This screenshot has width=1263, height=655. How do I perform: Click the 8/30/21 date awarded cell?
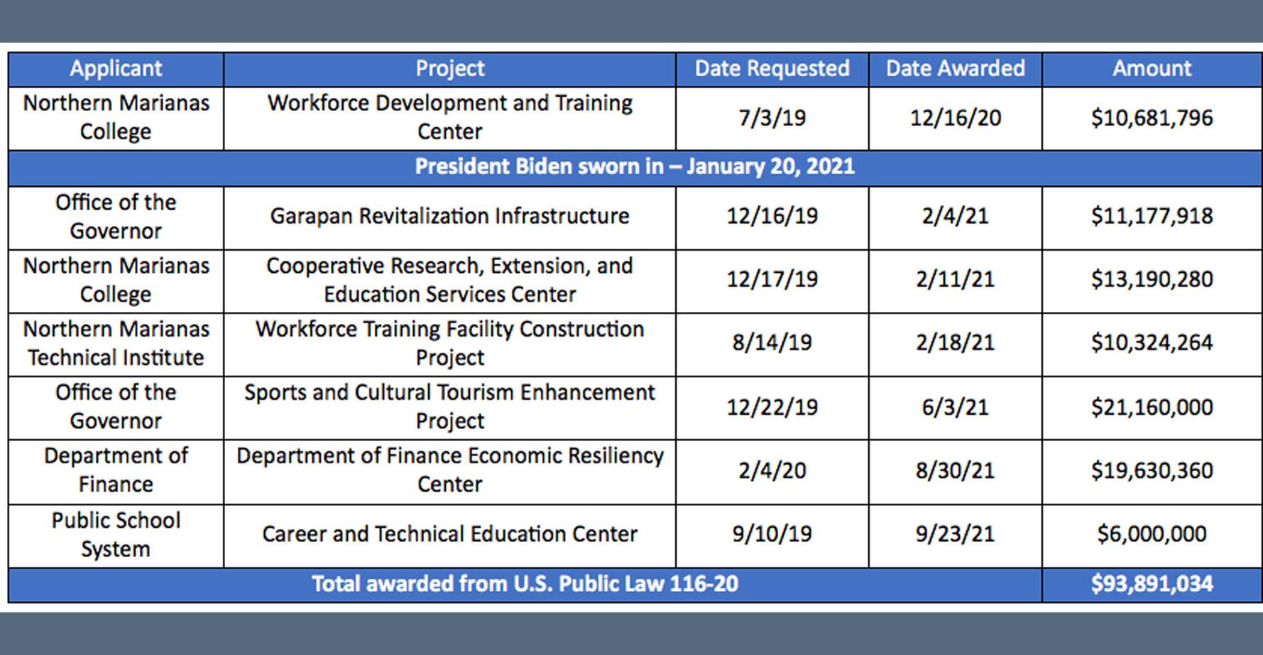click(955, 471)
